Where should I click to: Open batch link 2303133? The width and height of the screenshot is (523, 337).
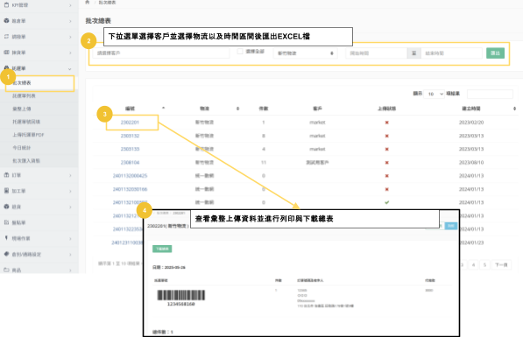(x=130, y=149)
